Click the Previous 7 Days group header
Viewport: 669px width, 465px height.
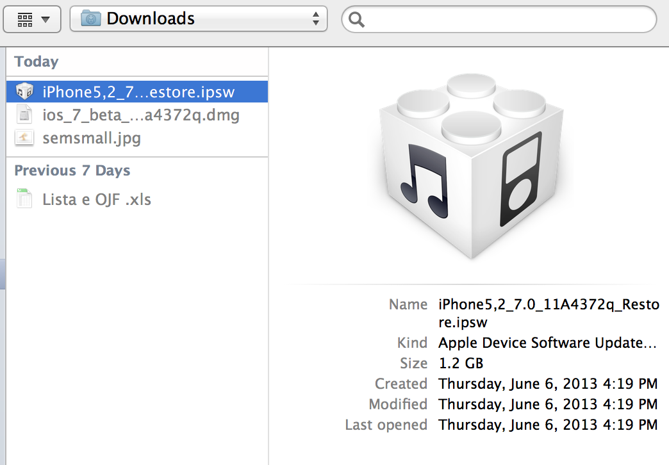click(72, 170)
